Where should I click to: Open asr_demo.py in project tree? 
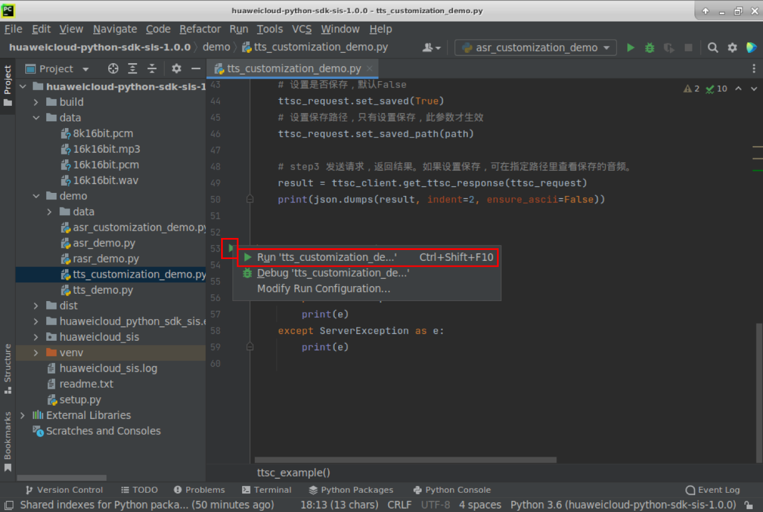pos(104,243)
